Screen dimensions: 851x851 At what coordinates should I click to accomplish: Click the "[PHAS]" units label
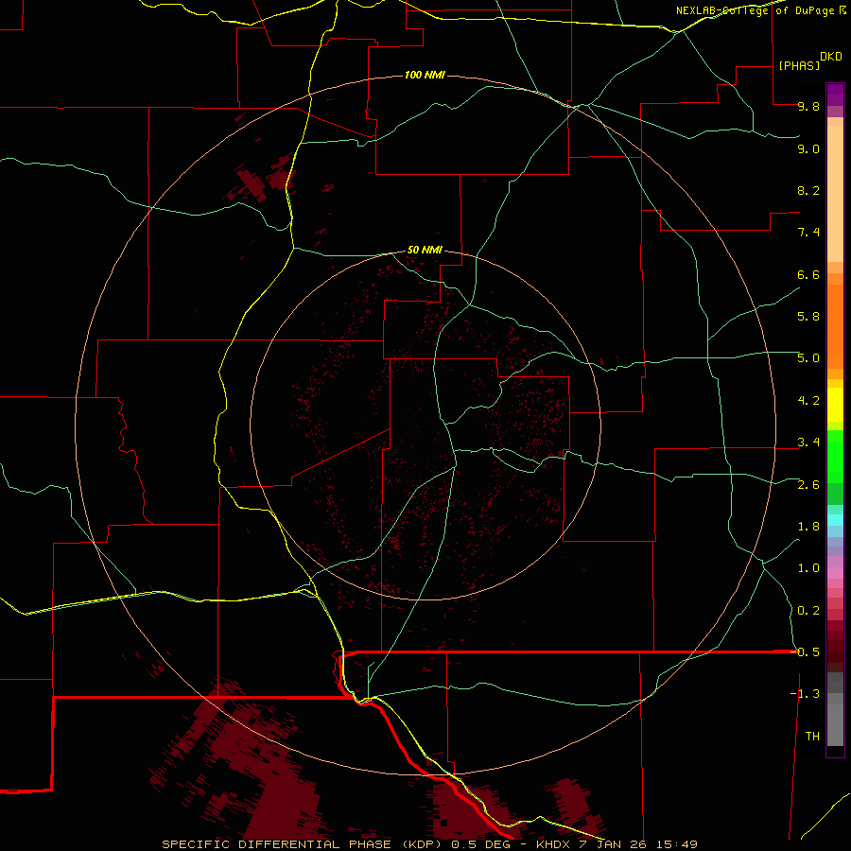[x=799, y=65]
